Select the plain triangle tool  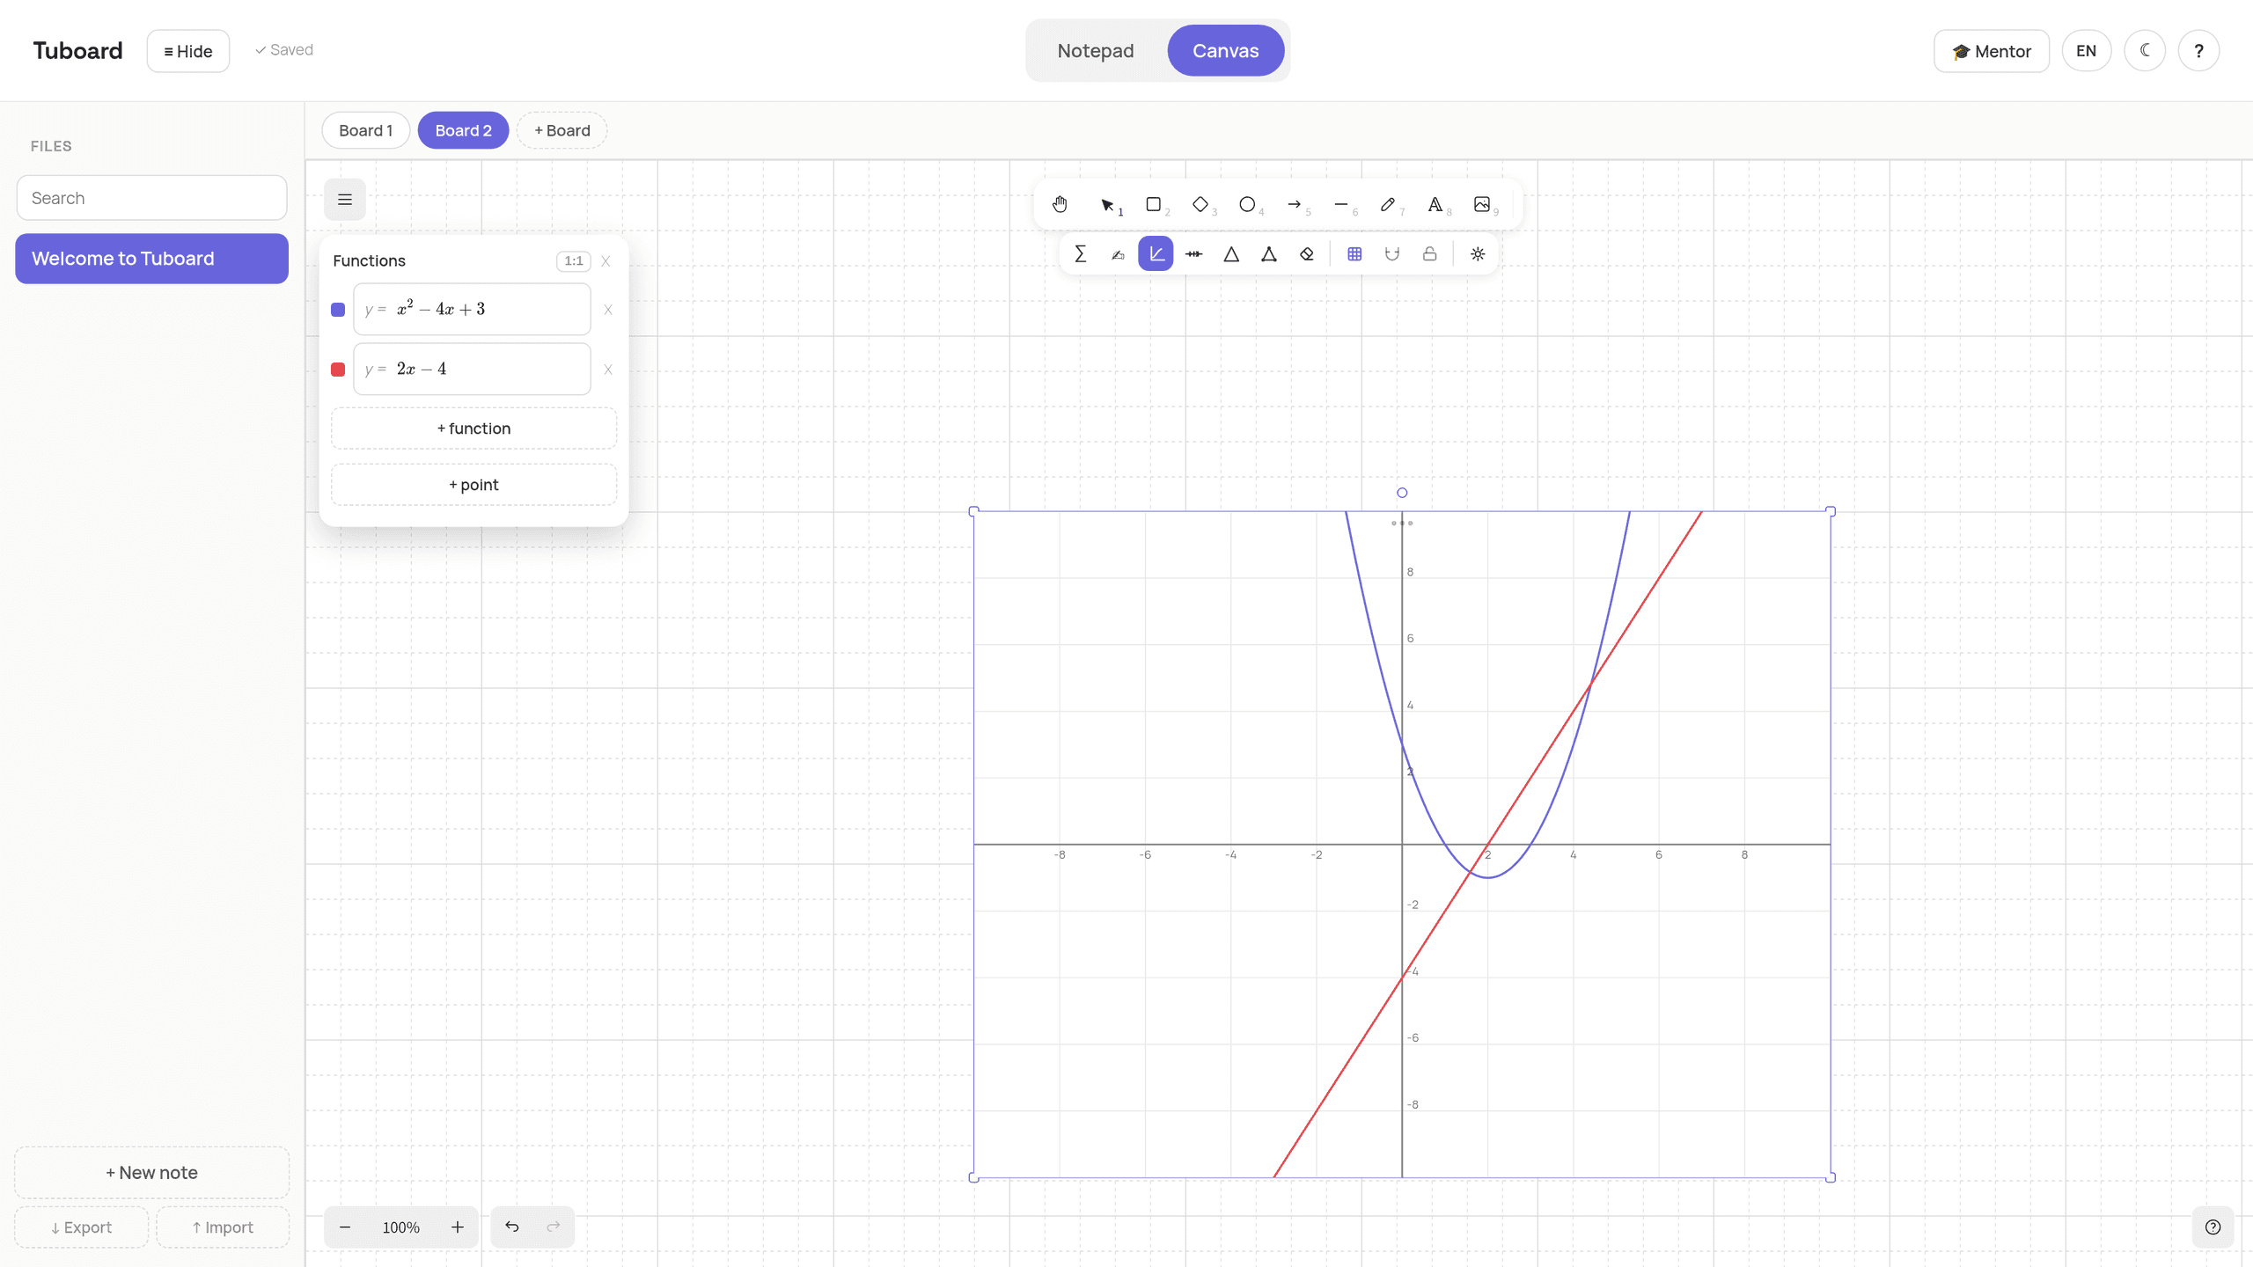(x=1232, y=254)
